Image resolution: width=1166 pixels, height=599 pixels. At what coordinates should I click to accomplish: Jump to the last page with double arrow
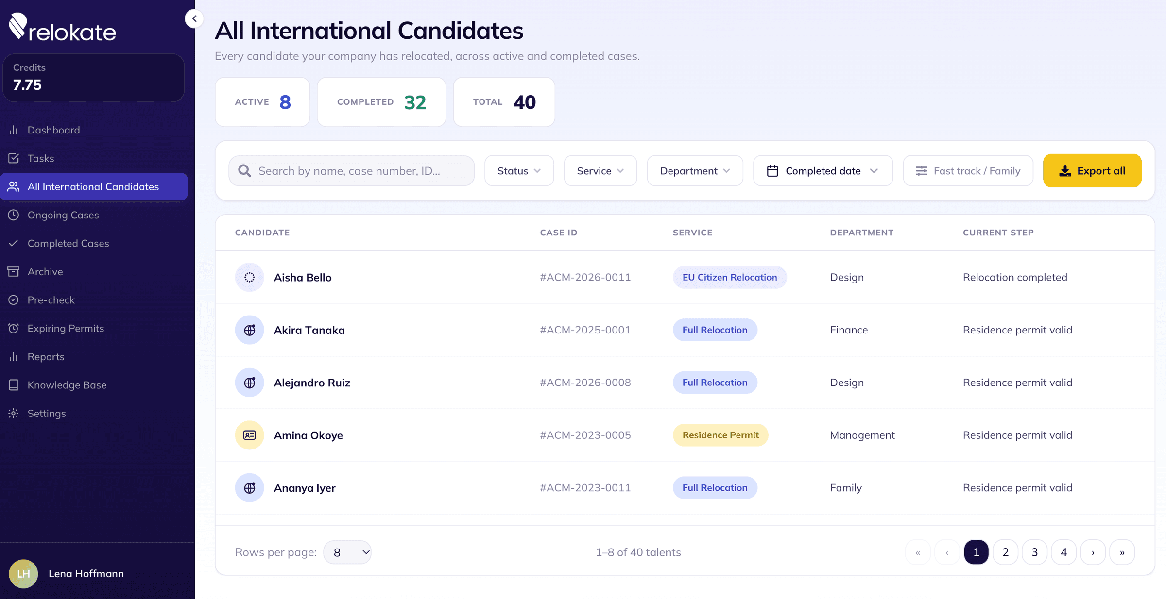pyautogui.click(x=1122, y=552)
